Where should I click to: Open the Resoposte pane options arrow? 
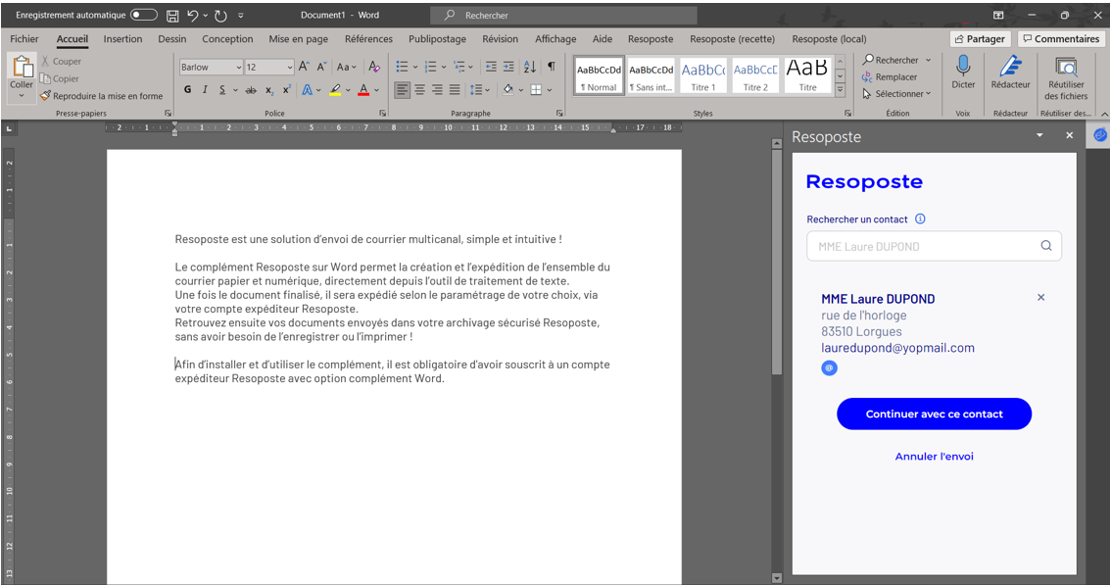1039,135
